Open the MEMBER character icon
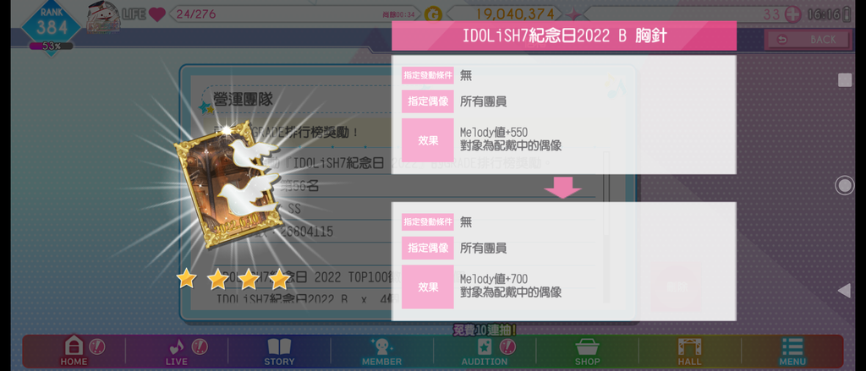 (381, 347)
